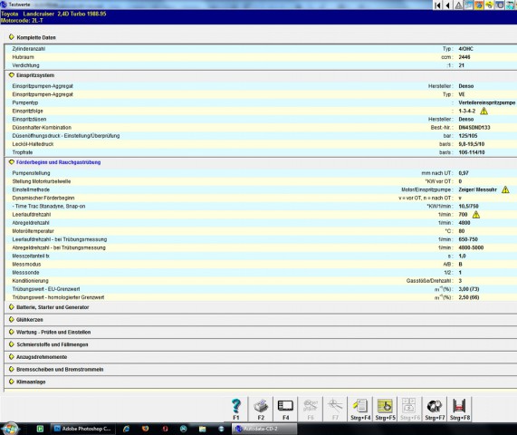The width and height of the screenshot is (517, 435).
Task: Open warning note beside Leerlaufdrehzahl 700
Action: [475, 215]
